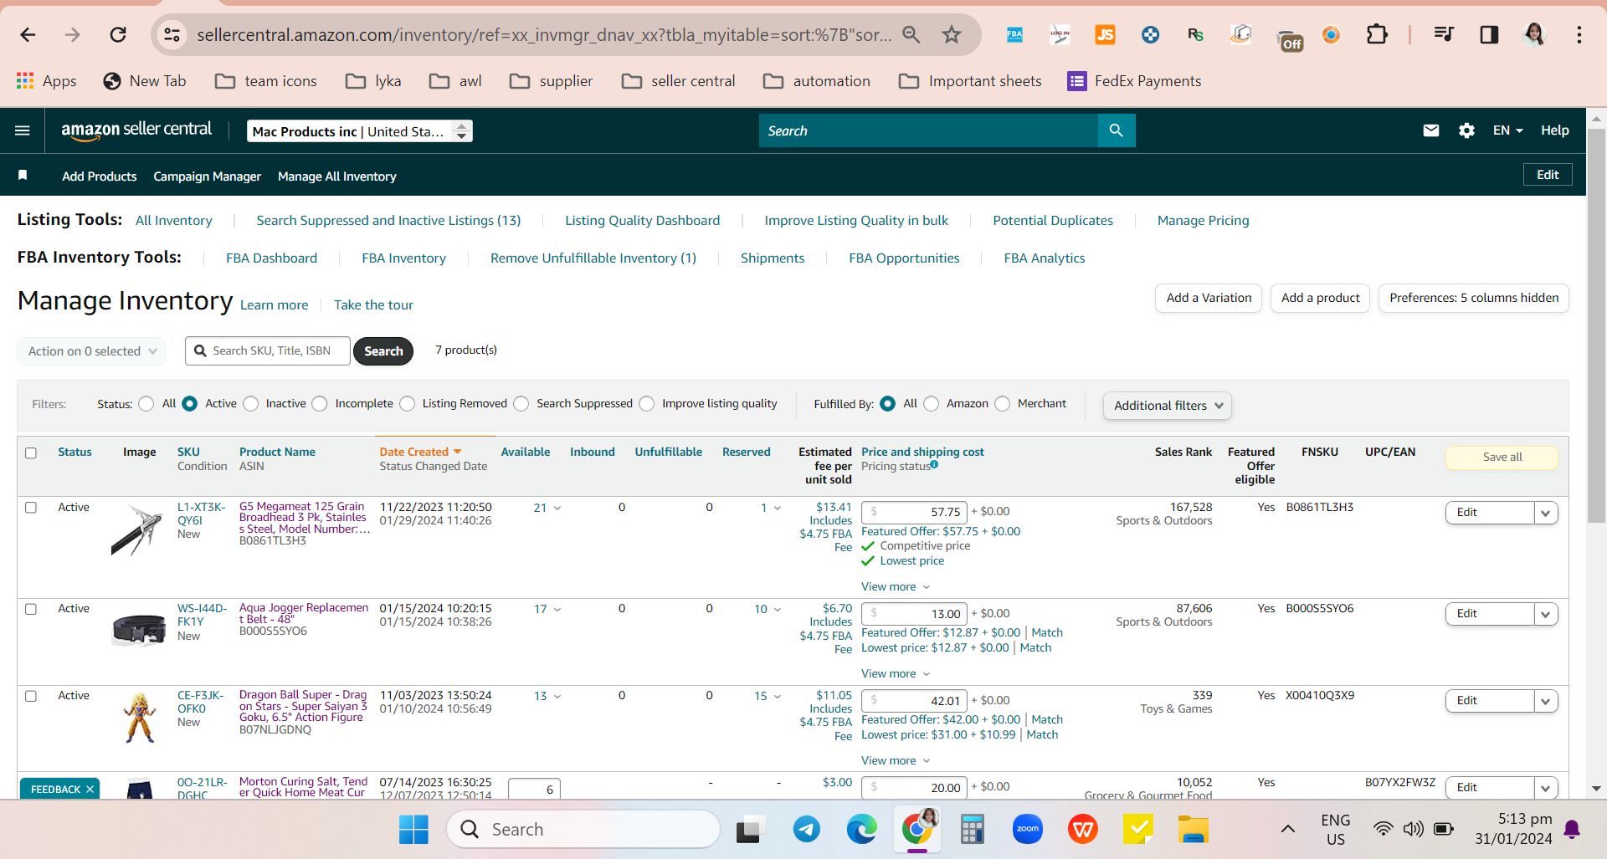
Task: Open Edit dropdown arrow for Aqua Jogger belt row
Action: (x=1546, y=614)
